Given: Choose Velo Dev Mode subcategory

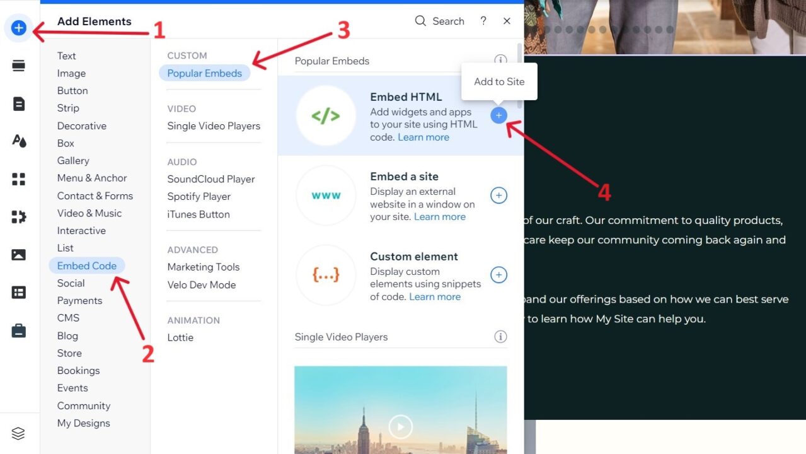Looking at the screenshot, I should (x=202, y=285).
